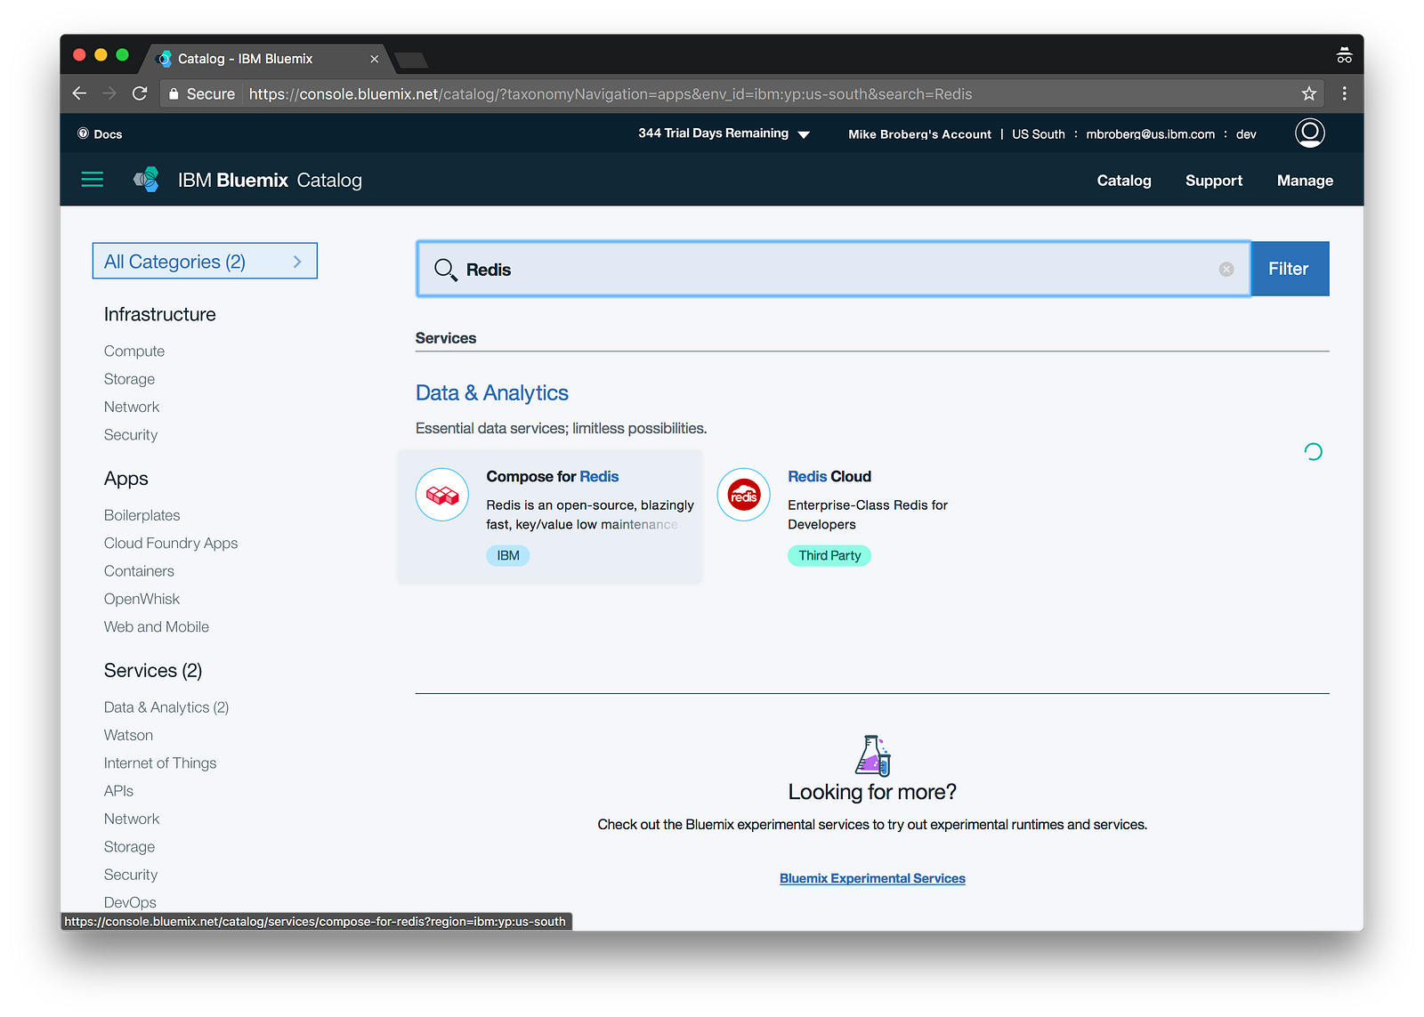Select the Containers category
Image resolution: width=1424 pixels, height=1017 pixels.
click(139, 571)
